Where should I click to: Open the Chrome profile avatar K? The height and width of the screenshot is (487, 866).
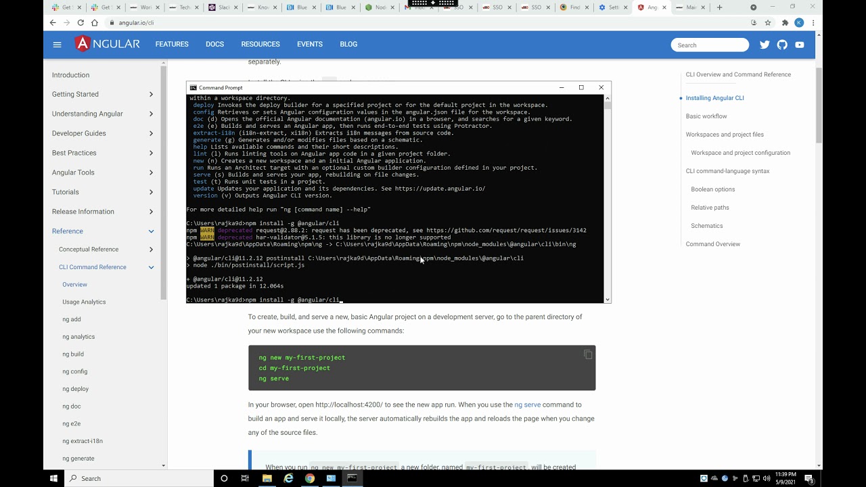pyautogui.click(x=799, y=22)
